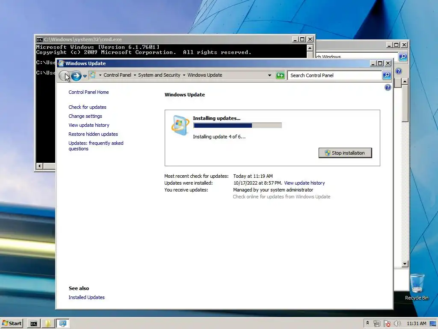Close the Windows Update window
Image resolution: width=438 pixels, height=329 pixels.
pyautogui.click(x=388, y=63)
